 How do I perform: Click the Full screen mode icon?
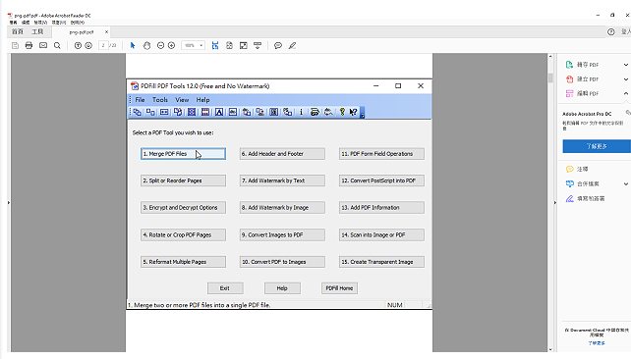click(244, 45)
